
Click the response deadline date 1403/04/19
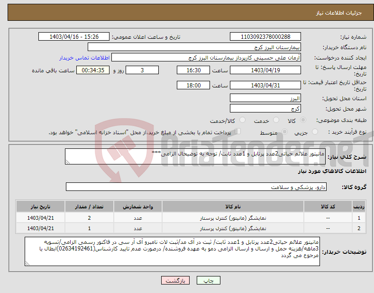(265, 70)
